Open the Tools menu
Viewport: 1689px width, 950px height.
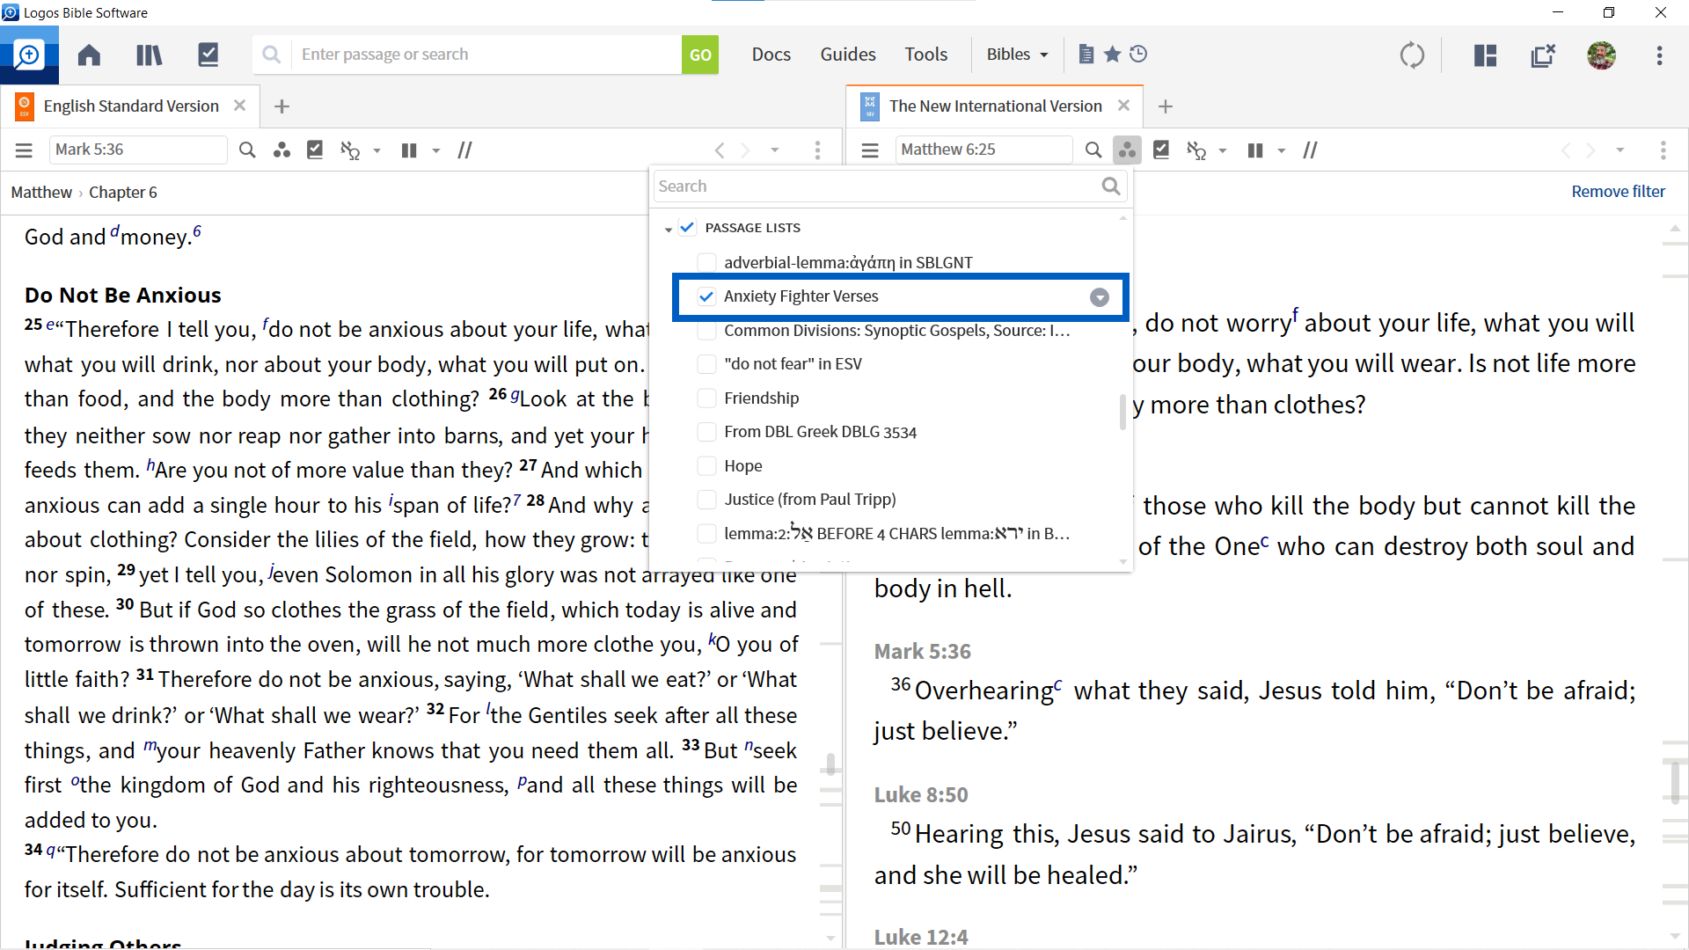[x=925, y=54]
